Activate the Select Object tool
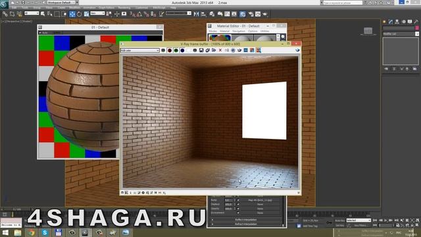421x237 pixels. click(x=43, y=14)
